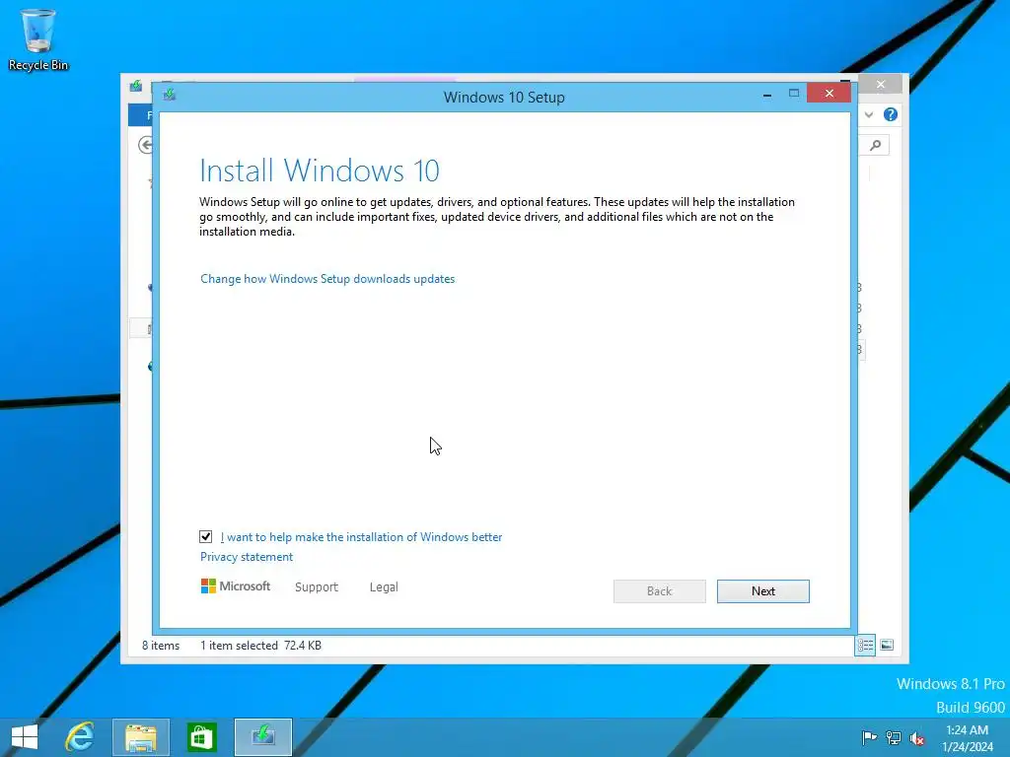
Task: Click the Microsoft logo in setup footer
Action: [x=235, y=585]
